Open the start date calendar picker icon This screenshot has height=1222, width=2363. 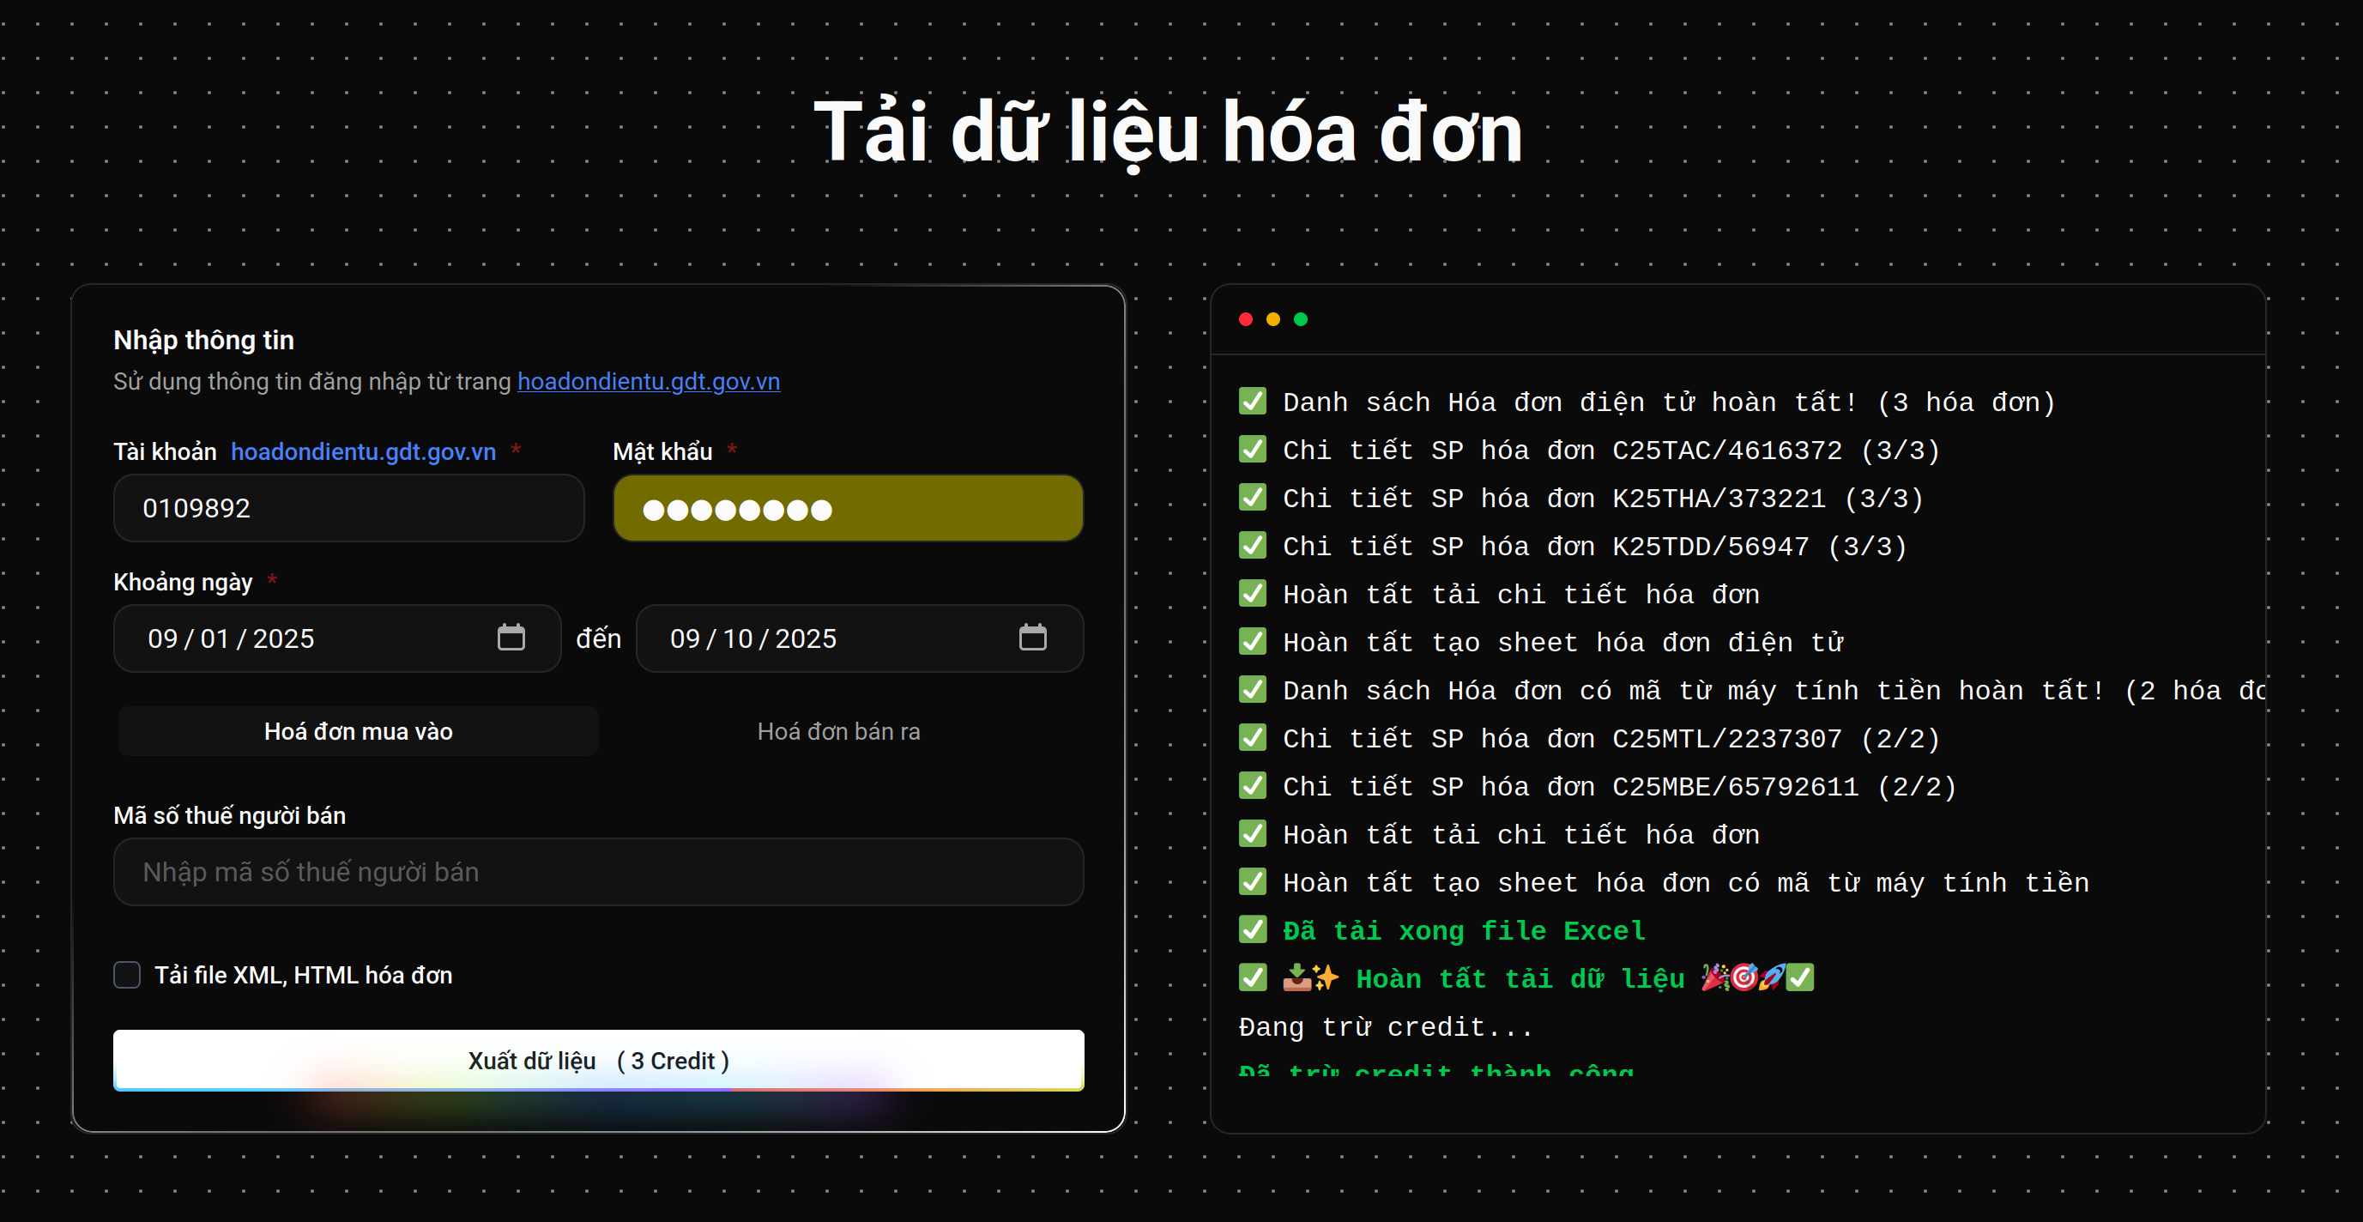(x=511, y=638)
